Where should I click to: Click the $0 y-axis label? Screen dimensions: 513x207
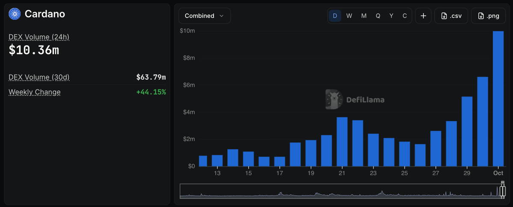(x=191, y=166)
